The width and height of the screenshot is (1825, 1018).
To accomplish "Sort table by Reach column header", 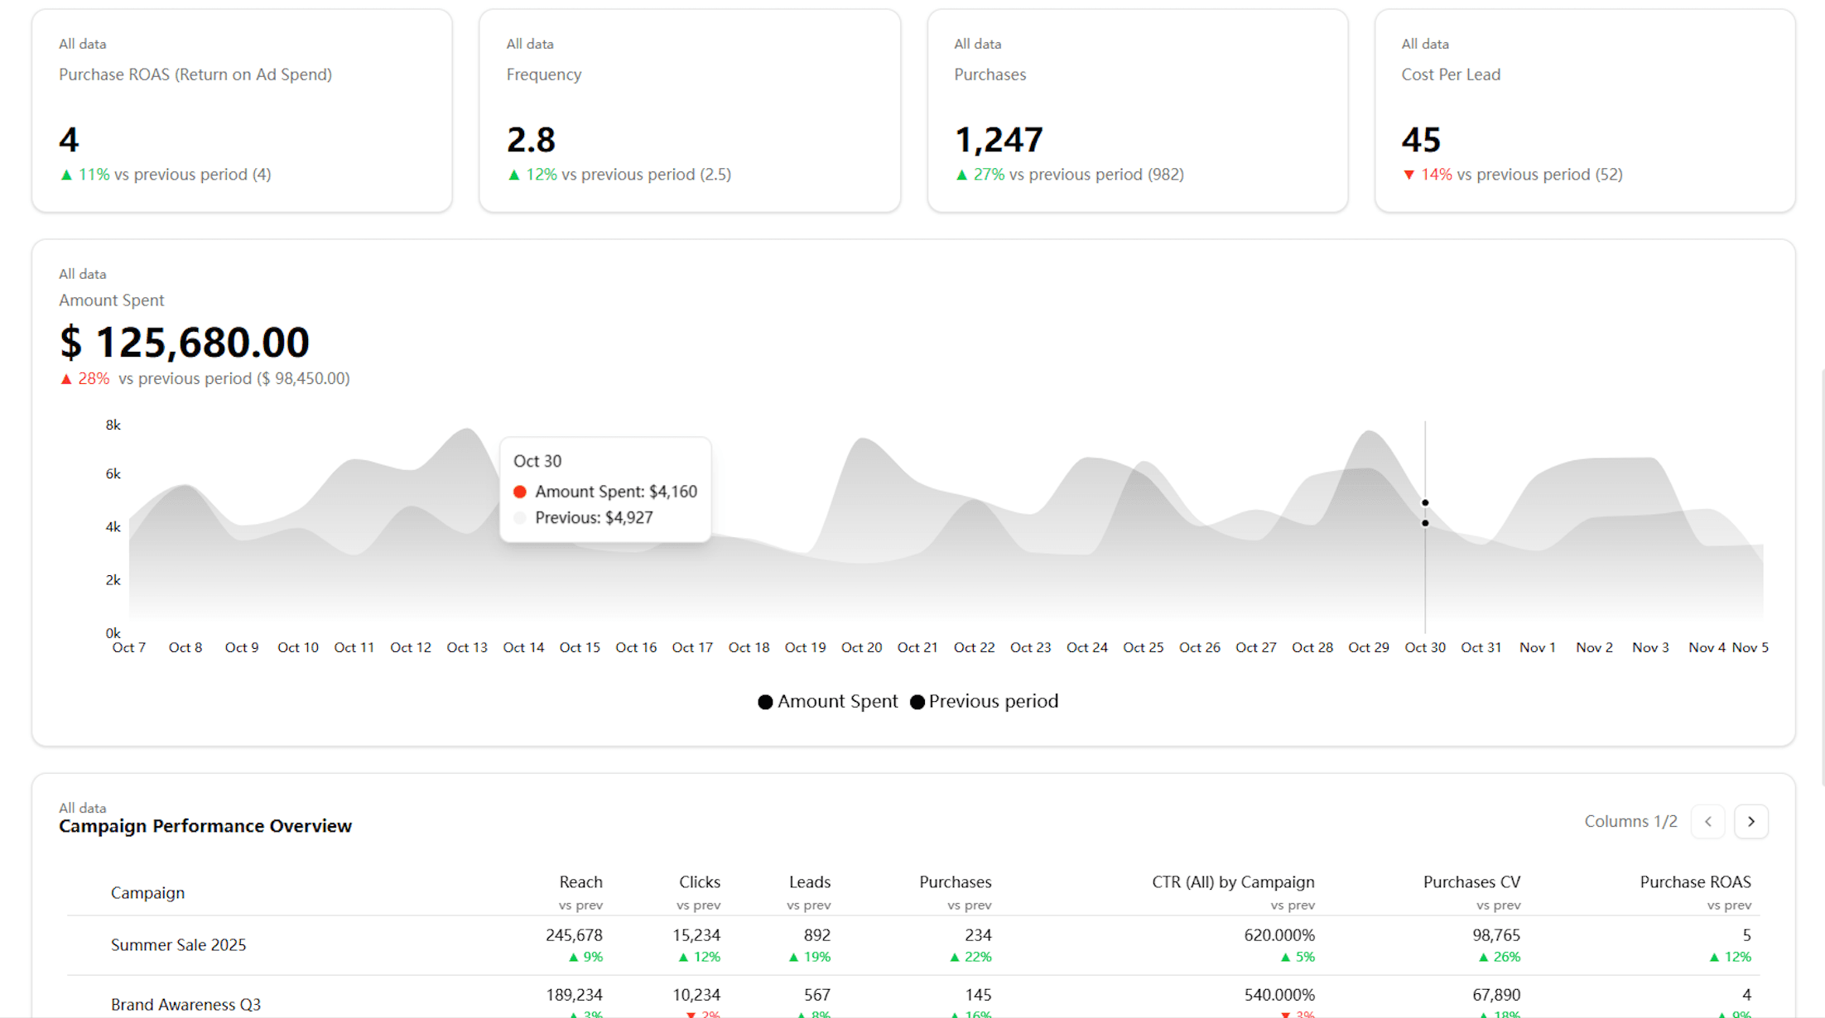I will pos(580,882).
